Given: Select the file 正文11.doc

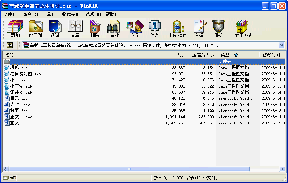Looking at the screenshot, I should click(x=21, y=117).
